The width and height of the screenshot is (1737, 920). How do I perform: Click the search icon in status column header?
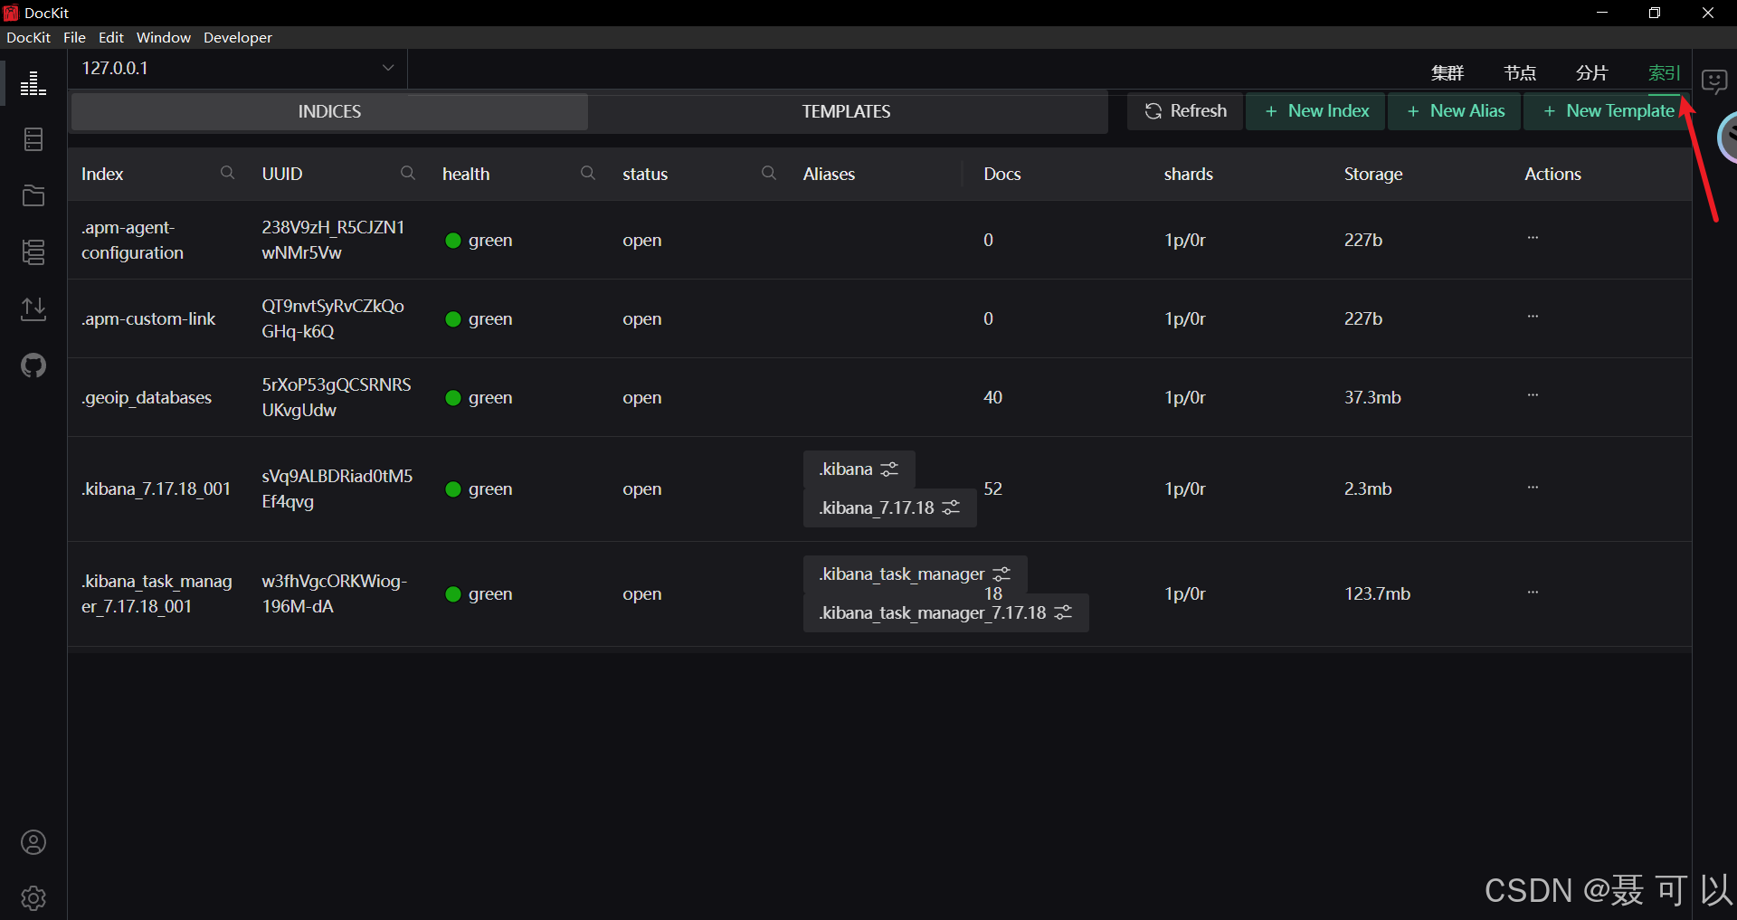tap(769, 173)
